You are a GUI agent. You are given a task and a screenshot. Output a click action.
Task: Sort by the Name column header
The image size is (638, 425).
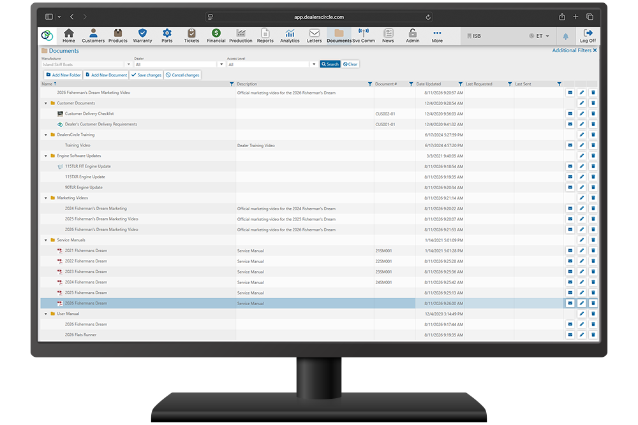(x=47, y=84)
